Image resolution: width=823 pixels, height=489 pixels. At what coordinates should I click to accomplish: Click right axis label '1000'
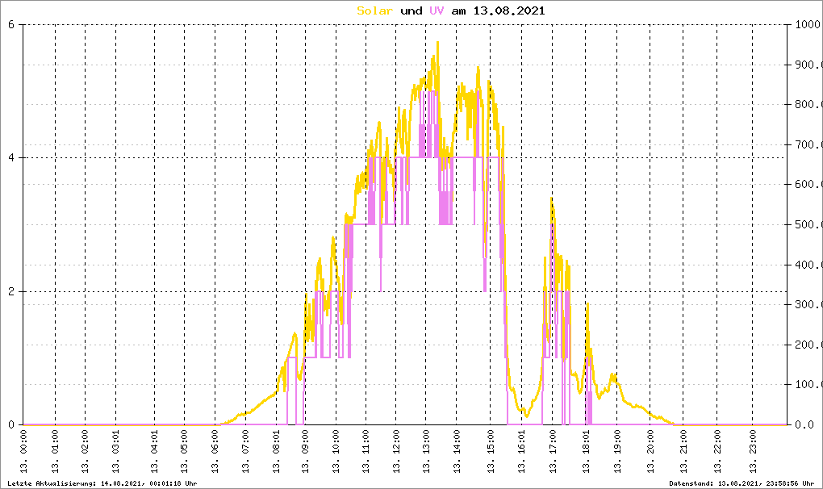point(807,24)
